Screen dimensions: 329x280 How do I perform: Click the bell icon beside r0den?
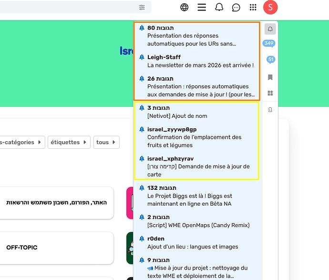pos(142,239)
